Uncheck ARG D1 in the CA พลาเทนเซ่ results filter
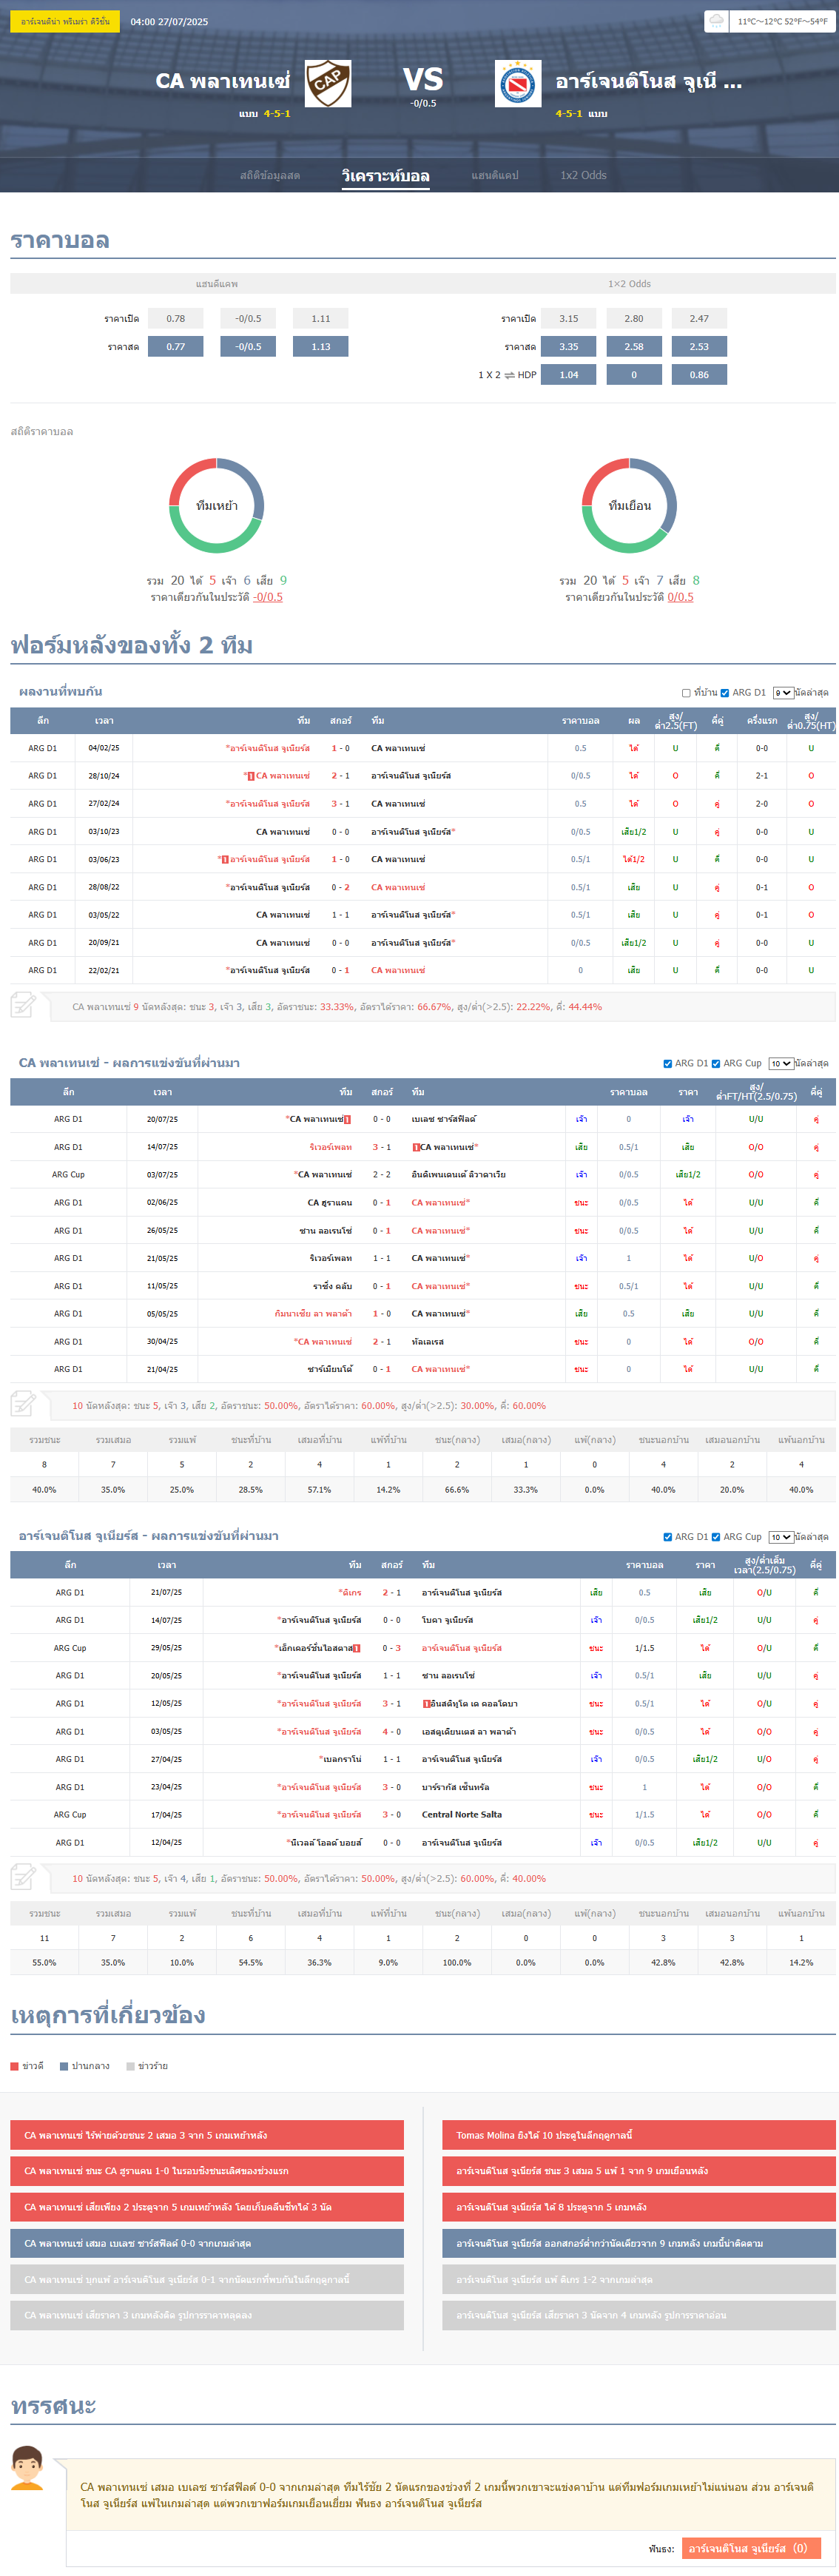839x2576 pixels. coord(668,1063)
